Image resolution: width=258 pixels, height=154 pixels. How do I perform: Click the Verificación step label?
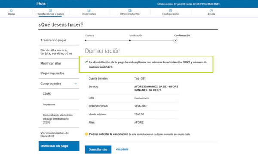coord(136,36)
